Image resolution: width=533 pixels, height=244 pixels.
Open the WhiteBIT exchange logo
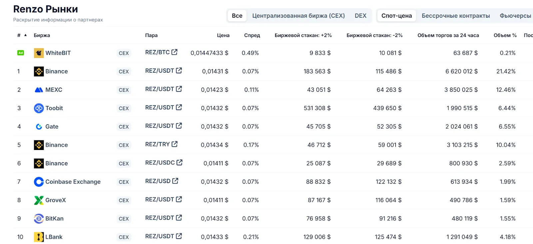[39, 53]
